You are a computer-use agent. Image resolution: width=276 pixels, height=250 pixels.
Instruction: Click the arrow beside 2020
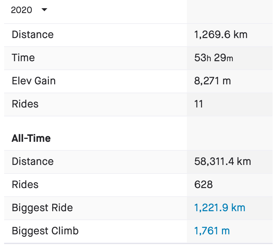(44, 10)
